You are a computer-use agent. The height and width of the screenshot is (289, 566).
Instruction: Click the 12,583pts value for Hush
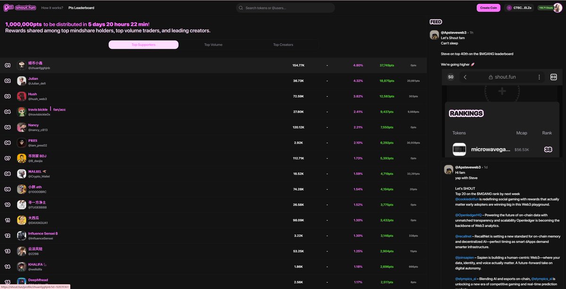click(387, 96)
